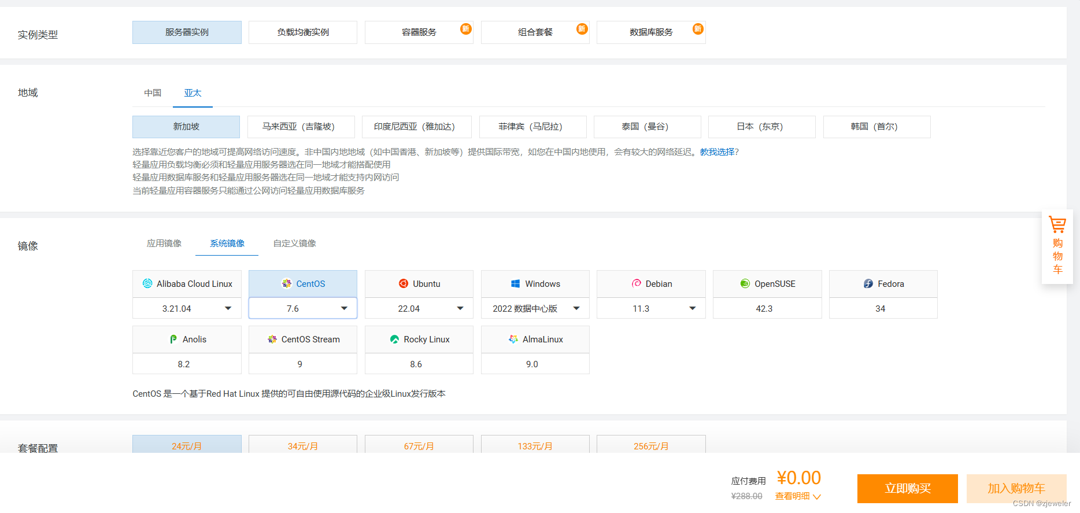Click the new badge on 组合套餐
This screenshot has width=1080, height=513.
582,29
